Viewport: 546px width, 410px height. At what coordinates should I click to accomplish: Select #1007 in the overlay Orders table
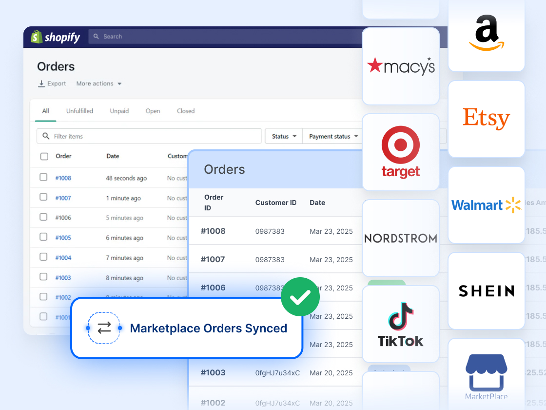(213, 259)
